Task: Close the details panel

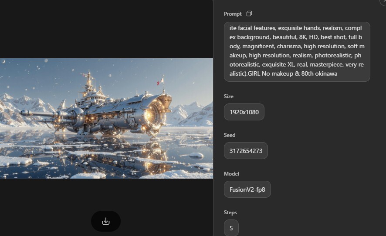Action: click(383, 1)
